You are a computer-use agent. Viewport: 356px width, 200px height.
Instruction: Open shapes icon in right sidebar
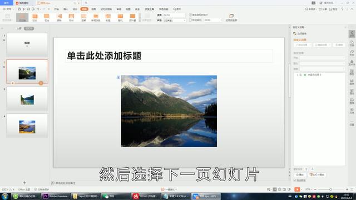(x=352, y=53)
